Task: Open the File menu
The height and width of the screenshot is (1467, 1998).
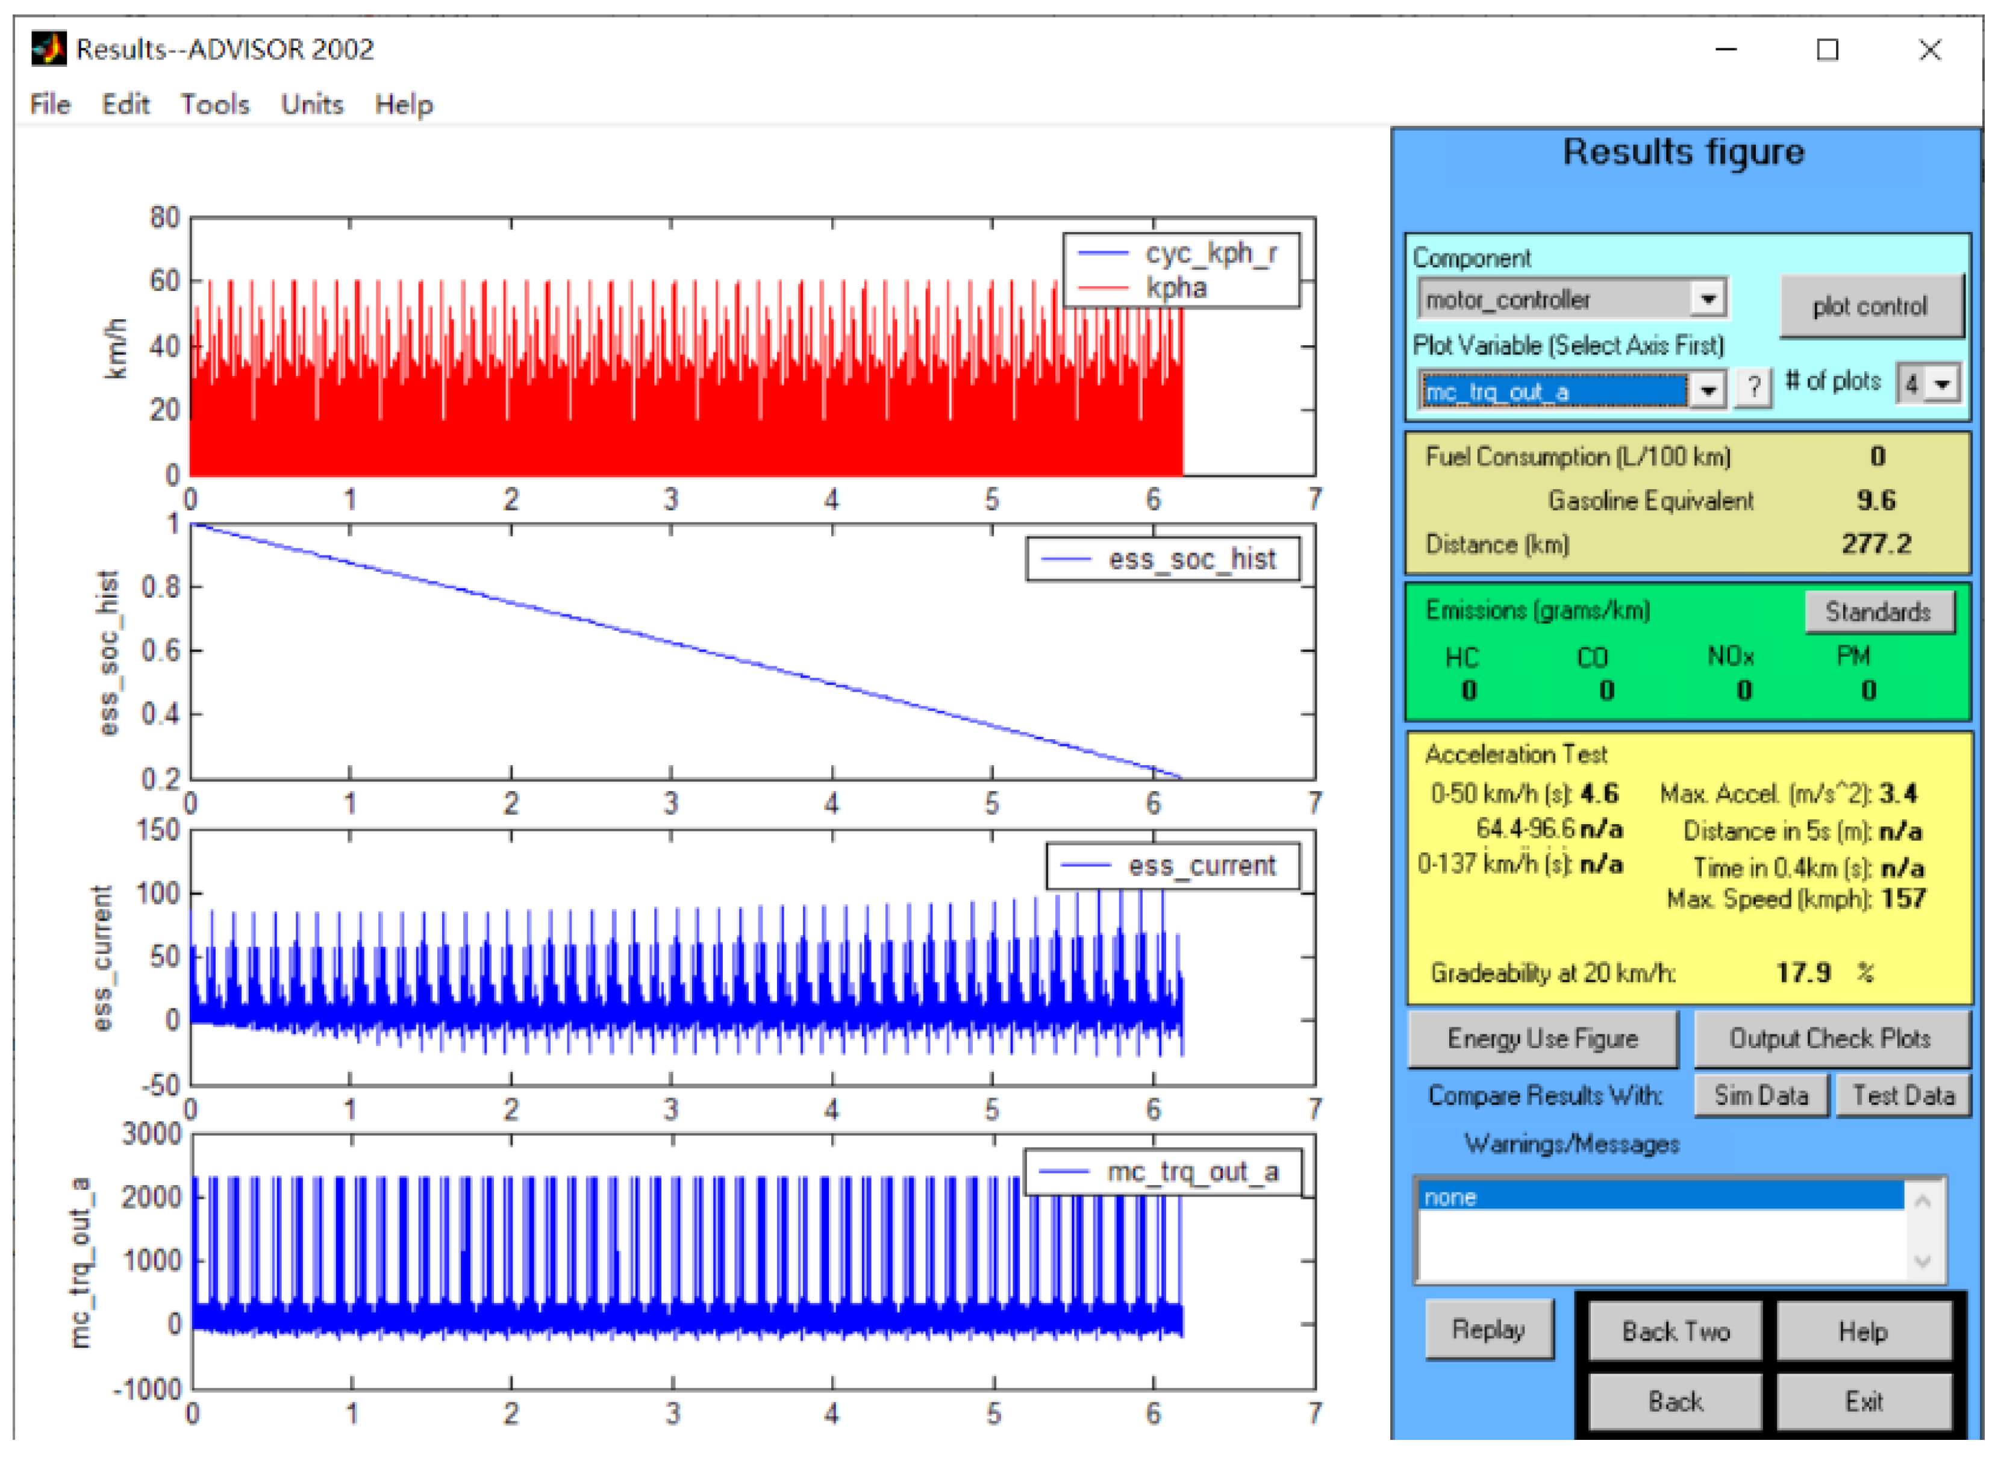Action: click(x=50, y=105)
